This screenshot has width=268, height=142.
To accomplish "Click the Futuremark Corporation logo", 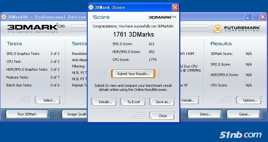I will tap(237, 29).
